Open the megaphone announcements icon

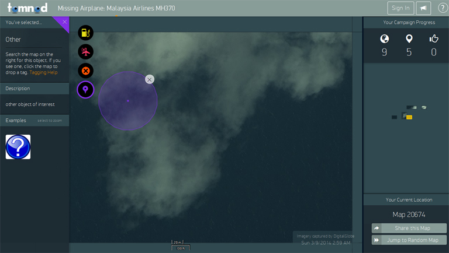coord(423,8)
